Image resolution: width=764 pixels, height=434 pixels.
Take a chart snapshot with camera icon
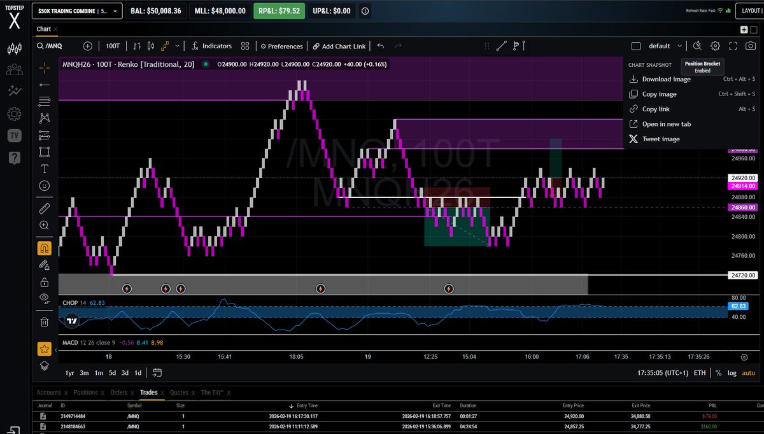(751, 46)
